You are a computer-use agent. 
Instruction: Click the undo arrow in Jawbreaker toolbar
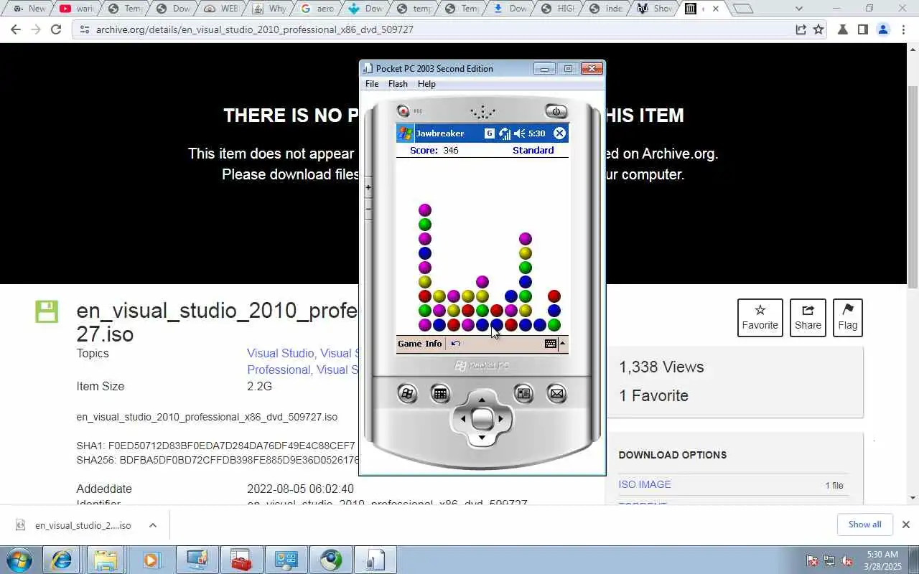pyautogui.click(x=455, y=344)
